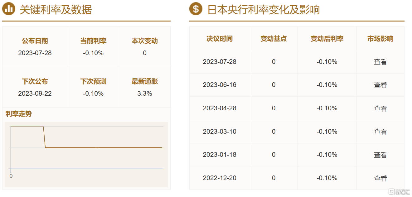The height and width of the screenshot is (197, 412).
Task: Click the 当前利率 value -0.10%
Action: tap(93, 53)
